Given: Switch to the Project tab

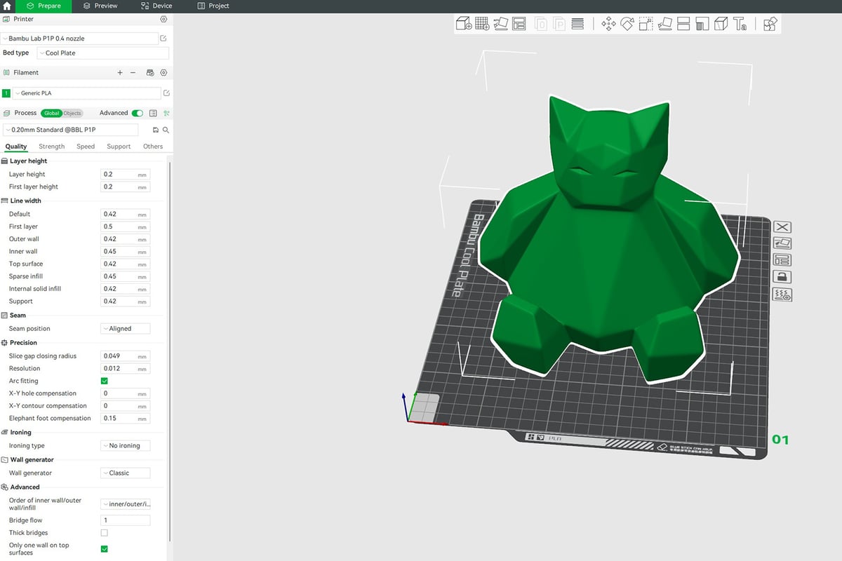Looking at the screenshot, I should [x=213, y=6].
